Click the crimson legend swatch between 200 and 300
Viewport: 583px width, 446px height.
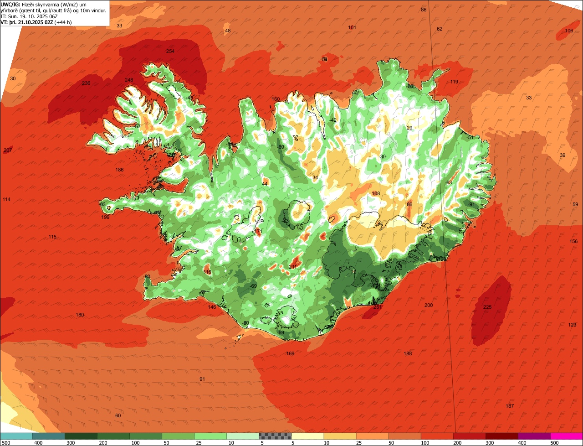click(470, 436)
